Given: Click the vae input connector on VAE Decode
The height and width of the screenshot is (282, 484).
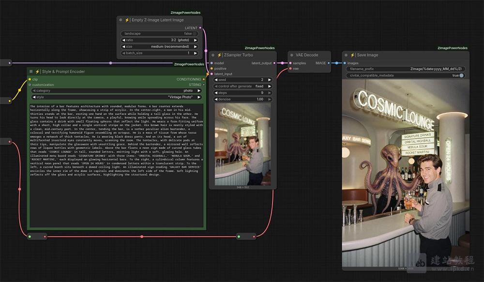Looking at the screenshot, I should (290, 69).
